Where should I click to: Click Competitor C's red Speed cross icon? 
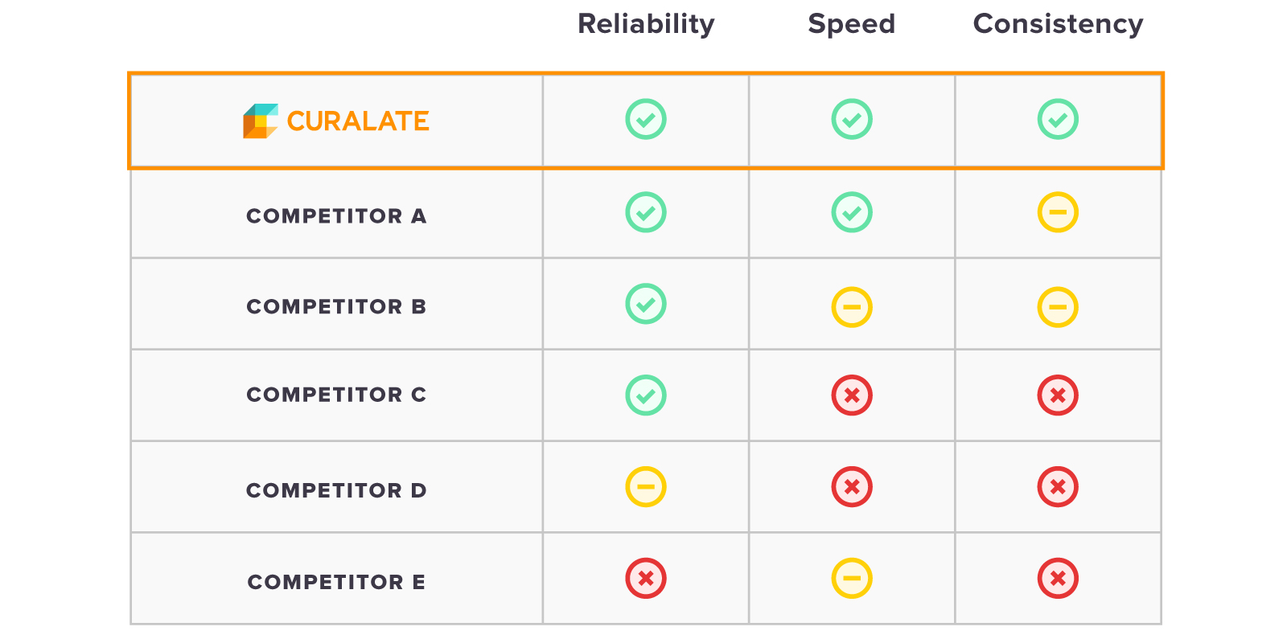[x=852, y=395]
